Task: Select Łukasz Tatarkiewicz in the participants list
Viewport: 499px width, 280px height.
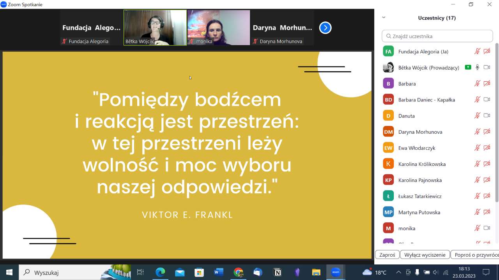Action: (420, 196)
